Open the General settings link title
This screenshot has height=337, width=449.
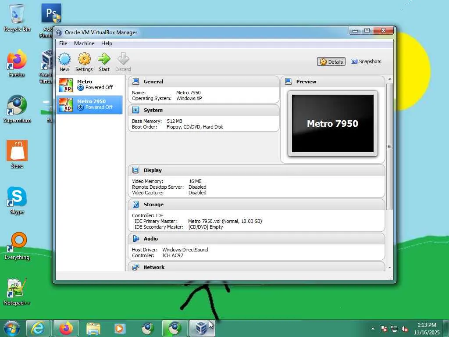(x=153, y=82)
